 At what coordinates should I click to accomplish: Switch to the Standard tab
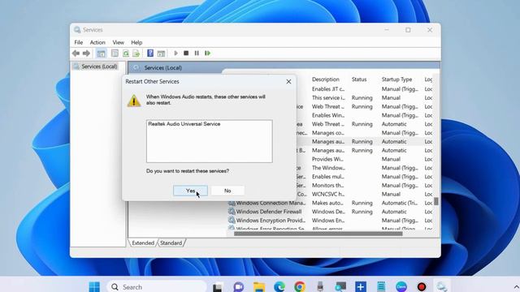coord(171,243)
